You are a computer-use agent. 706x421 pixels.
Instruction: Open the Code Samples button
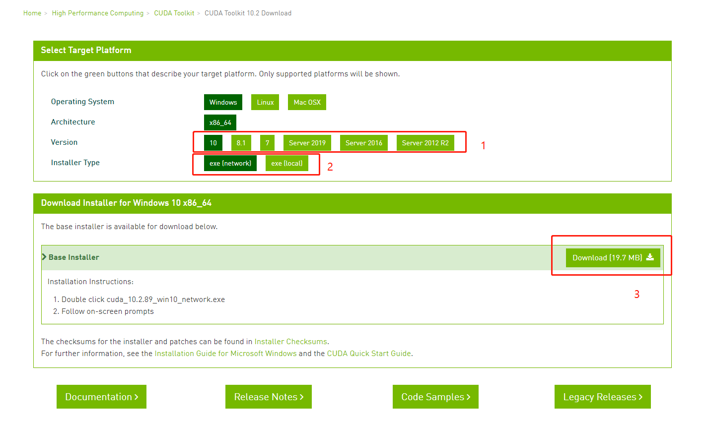click(435, 397)
